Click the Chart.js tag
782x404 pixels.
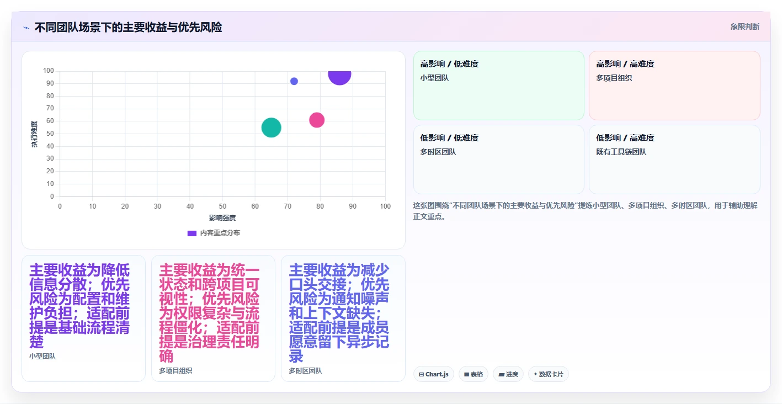[x=434, y=374]
